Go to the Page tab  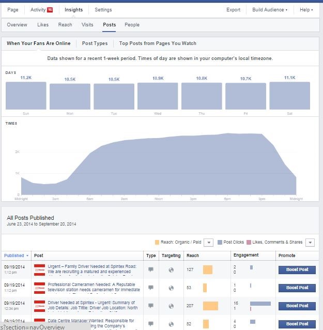click(13, 10)
